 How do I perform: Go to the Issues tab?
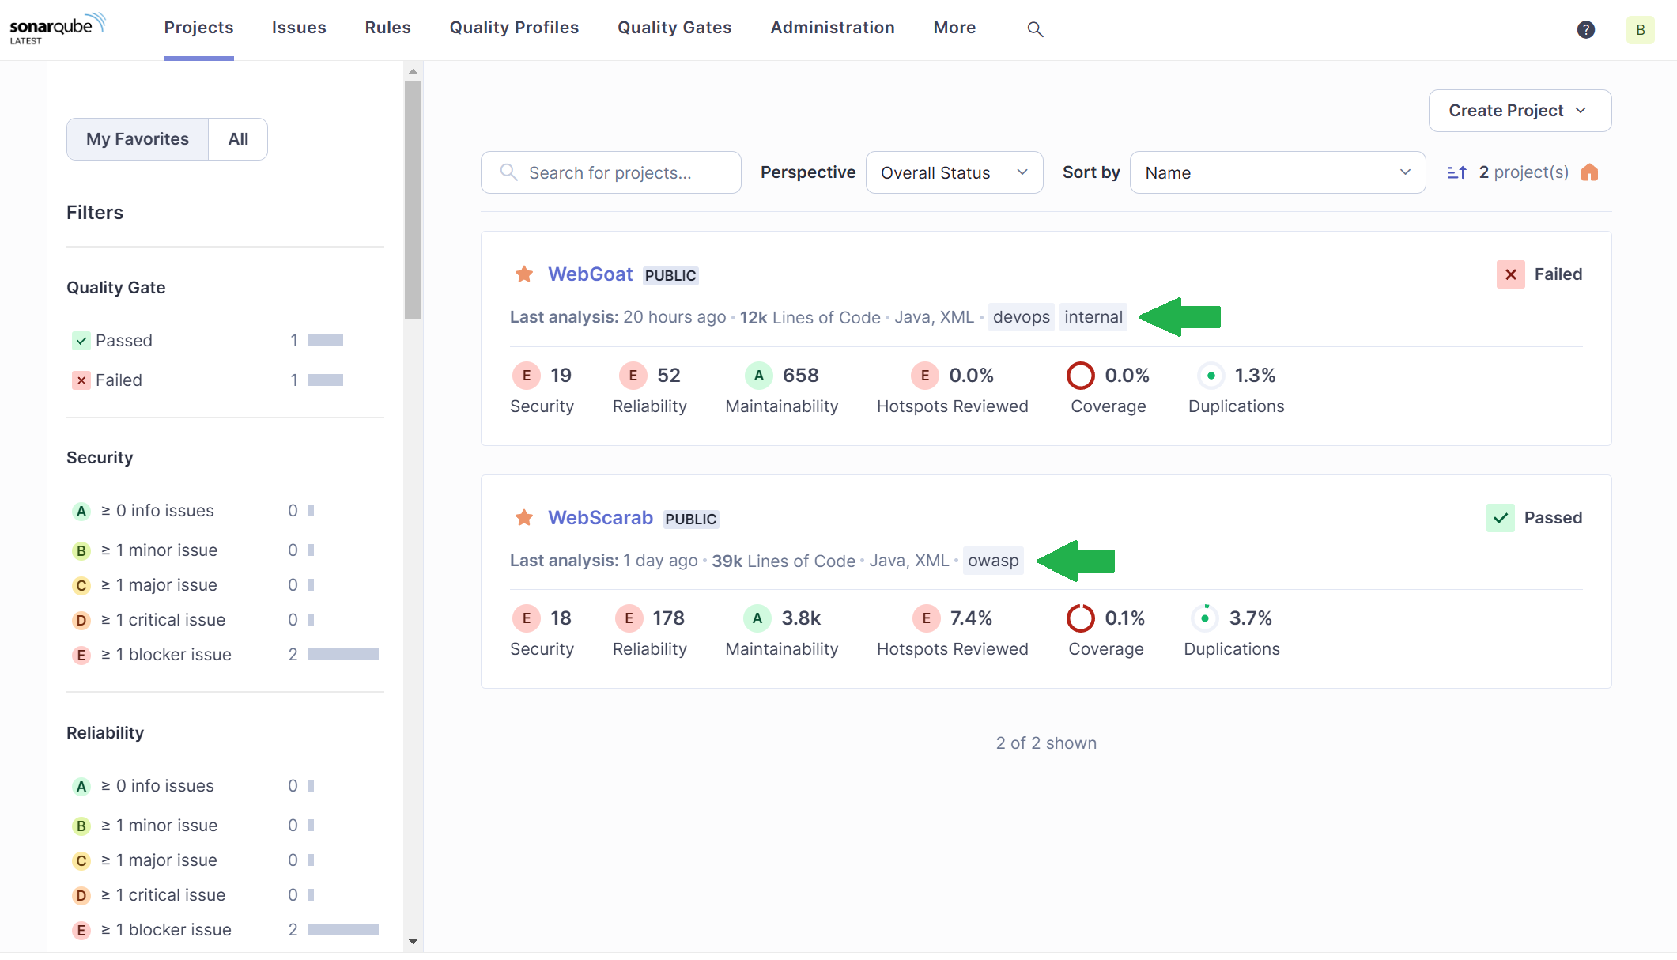tap(299, 28)
